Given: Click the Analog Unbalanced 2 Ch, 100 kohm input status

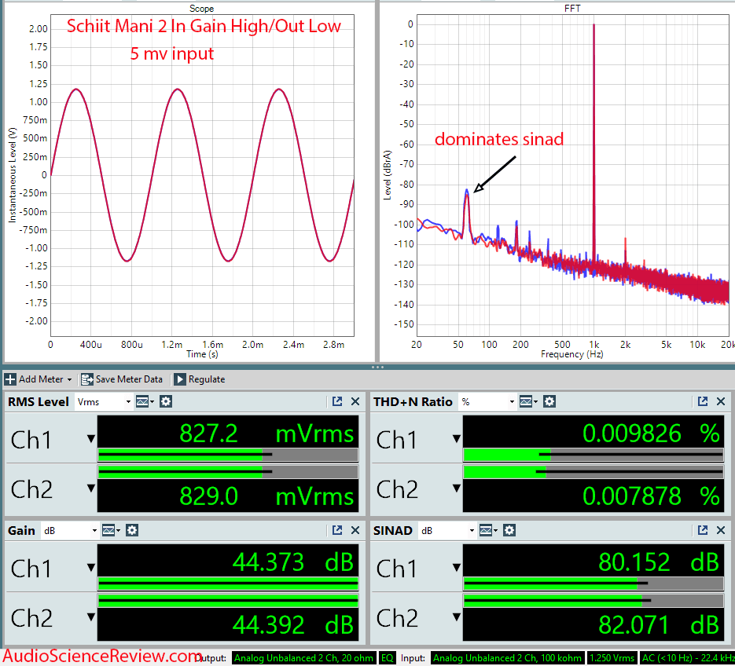Looking at the screenshot, I should point(507,658).
